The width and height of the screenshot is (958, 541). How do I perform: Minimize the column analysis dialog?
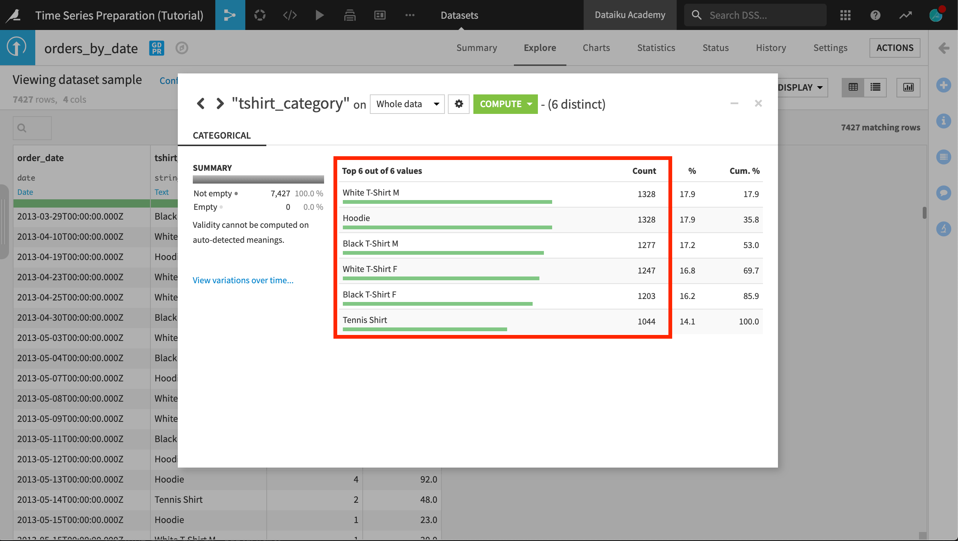(x=734, y=103)
